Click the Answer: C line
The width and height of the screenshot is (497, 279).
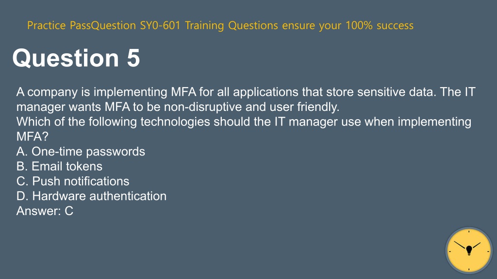45,211
